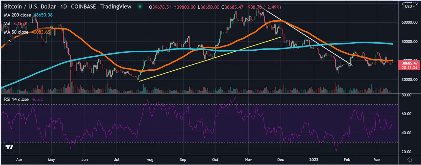Click the open price O39678.51
The height and width of the screenshot is (165, 421).
coord(161,7)
